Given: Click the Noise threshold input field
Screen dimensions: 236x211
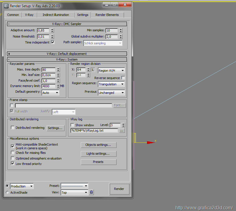Looking at the screenshot, I should [43, 37].
